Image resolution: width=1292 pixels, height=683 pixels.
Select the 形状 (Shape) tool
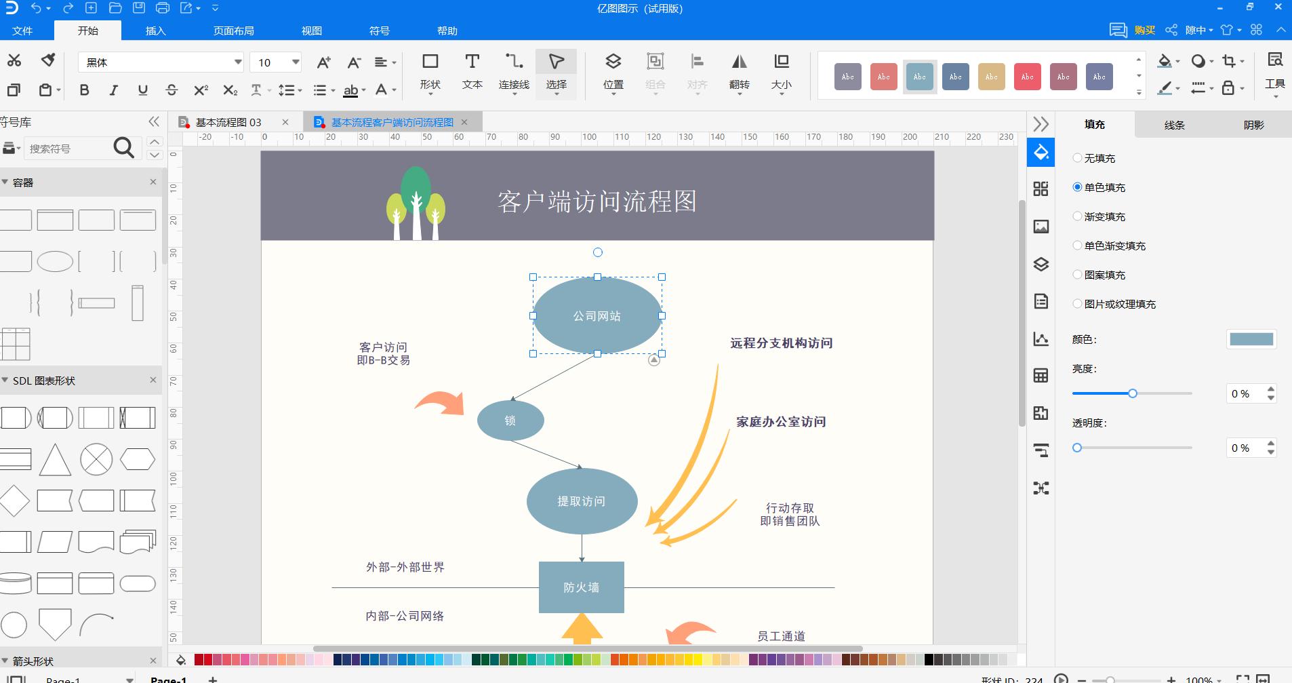point(430,71)
